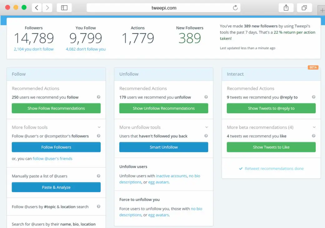This screenshot has width=325, height=228.
Task: Go forward using Safari's forward arrow
Action: [x=47, y=8]
